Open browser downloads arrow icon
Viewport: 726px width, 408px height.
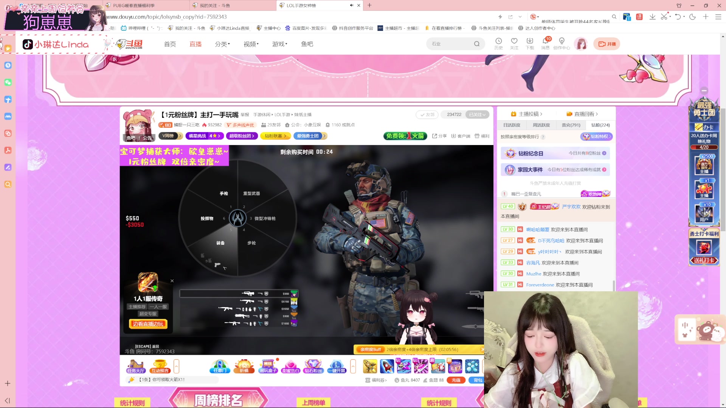(x=653, y=17)
